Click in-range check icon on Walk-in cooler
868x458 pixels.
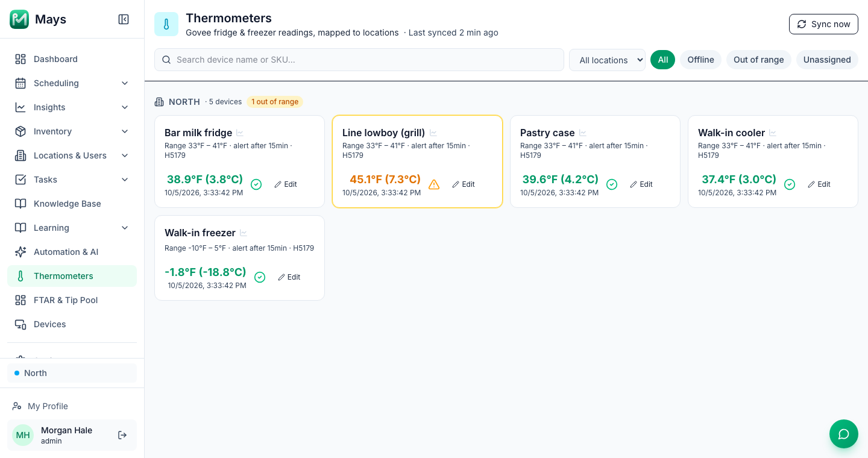(790, 184)
